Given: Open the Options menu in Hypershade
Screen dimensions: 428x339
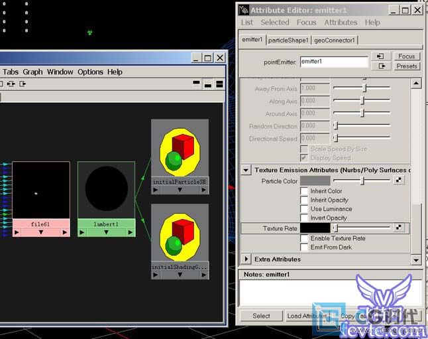Looking at the screenshot, I should pos(90,72).
